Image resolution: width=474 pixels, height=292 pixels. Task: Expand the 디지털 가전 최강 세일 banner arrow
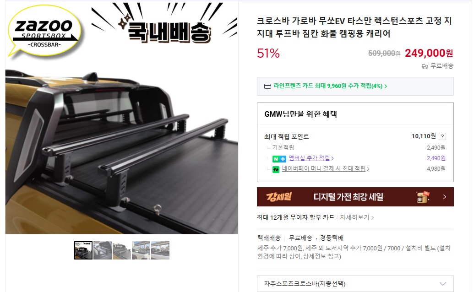click(444, 197)
